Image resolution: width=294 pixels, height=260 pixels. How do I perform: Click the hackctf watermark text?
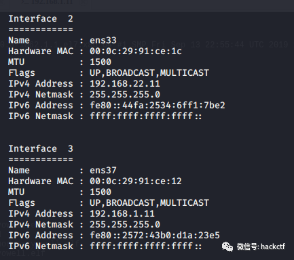(x=273, y=246)
